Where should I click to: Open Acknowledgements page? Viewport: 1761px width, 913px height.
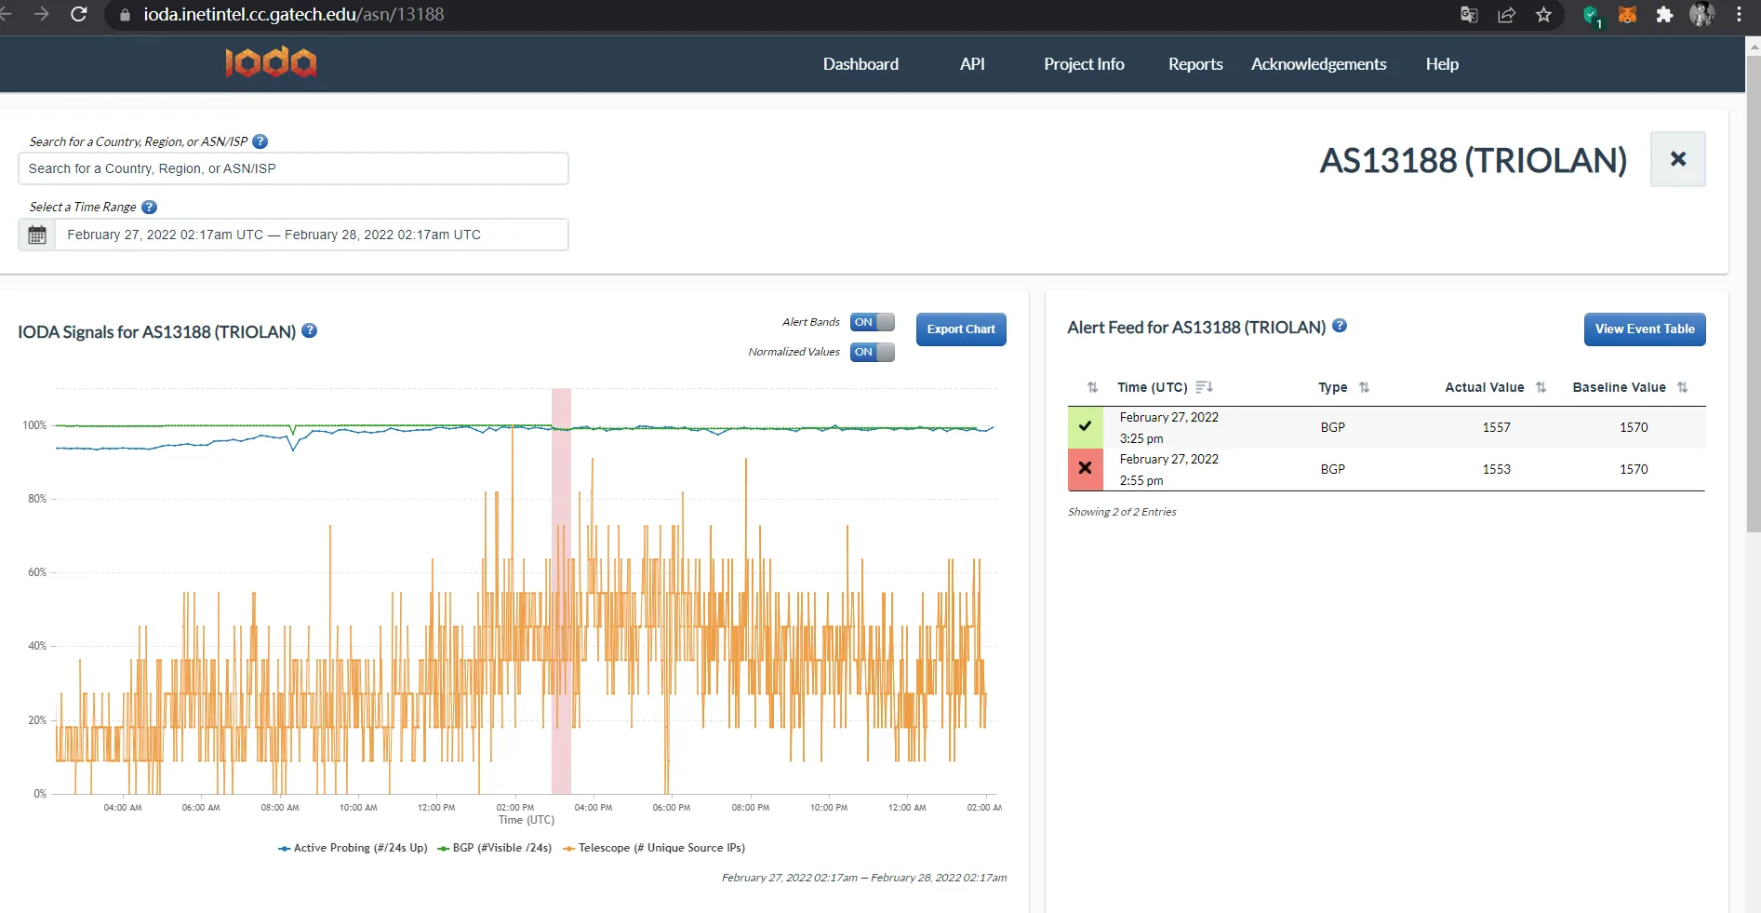point(1318,64)
